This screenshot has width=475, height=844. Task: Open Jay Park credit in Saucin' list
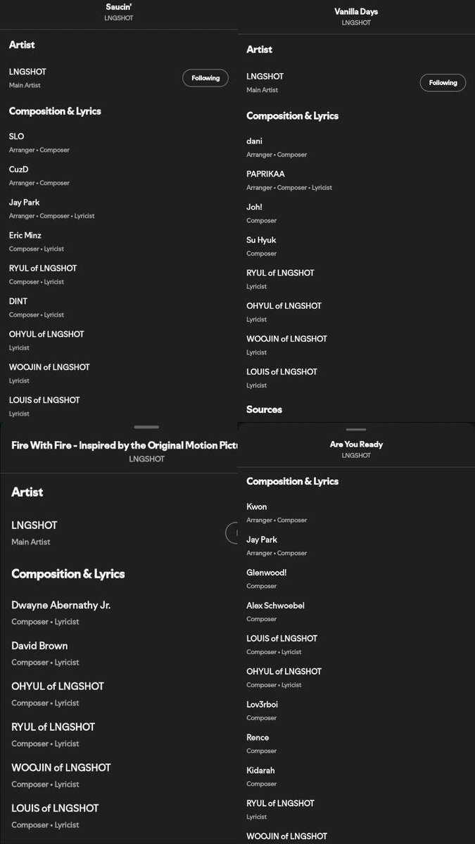[118, 209]
